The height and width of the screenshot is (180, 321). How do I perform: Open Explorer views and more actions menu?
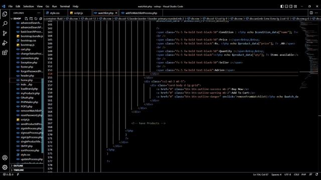(39, 13)
